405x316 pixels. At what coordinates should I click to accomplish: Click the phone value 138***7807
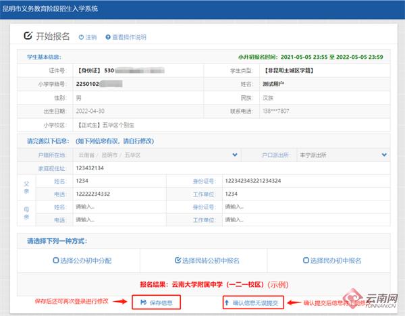click(x=276, y=111)
